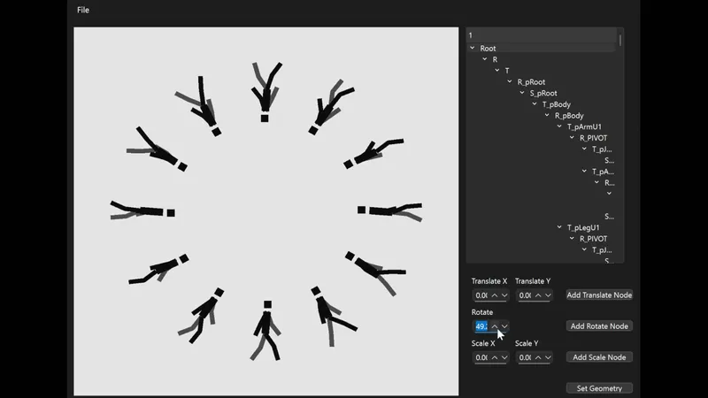Collapse R_PIVOT chevron under T_pLegU1
This screenshot has width=708, height=398.
pyautogui.click(x=572, y=238)
